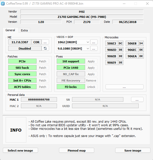Image resolution: width=153 pixels, height=160 pixels.
Task: Click the Date 06/25/2018 field
Action: [x=128, y=22]
